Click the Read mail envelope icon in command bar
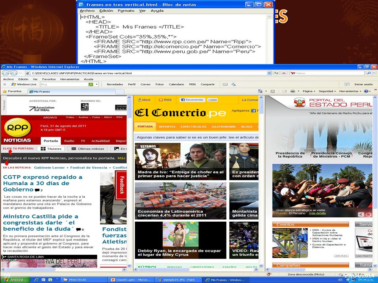378x283 pixels. click(284, 91)
